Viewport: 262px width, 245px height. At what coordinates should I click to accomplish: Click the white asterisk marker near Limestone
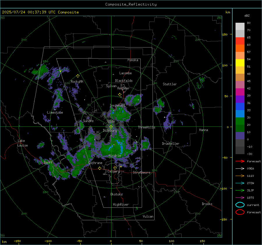pyautogui.click(x=55, y=110)
